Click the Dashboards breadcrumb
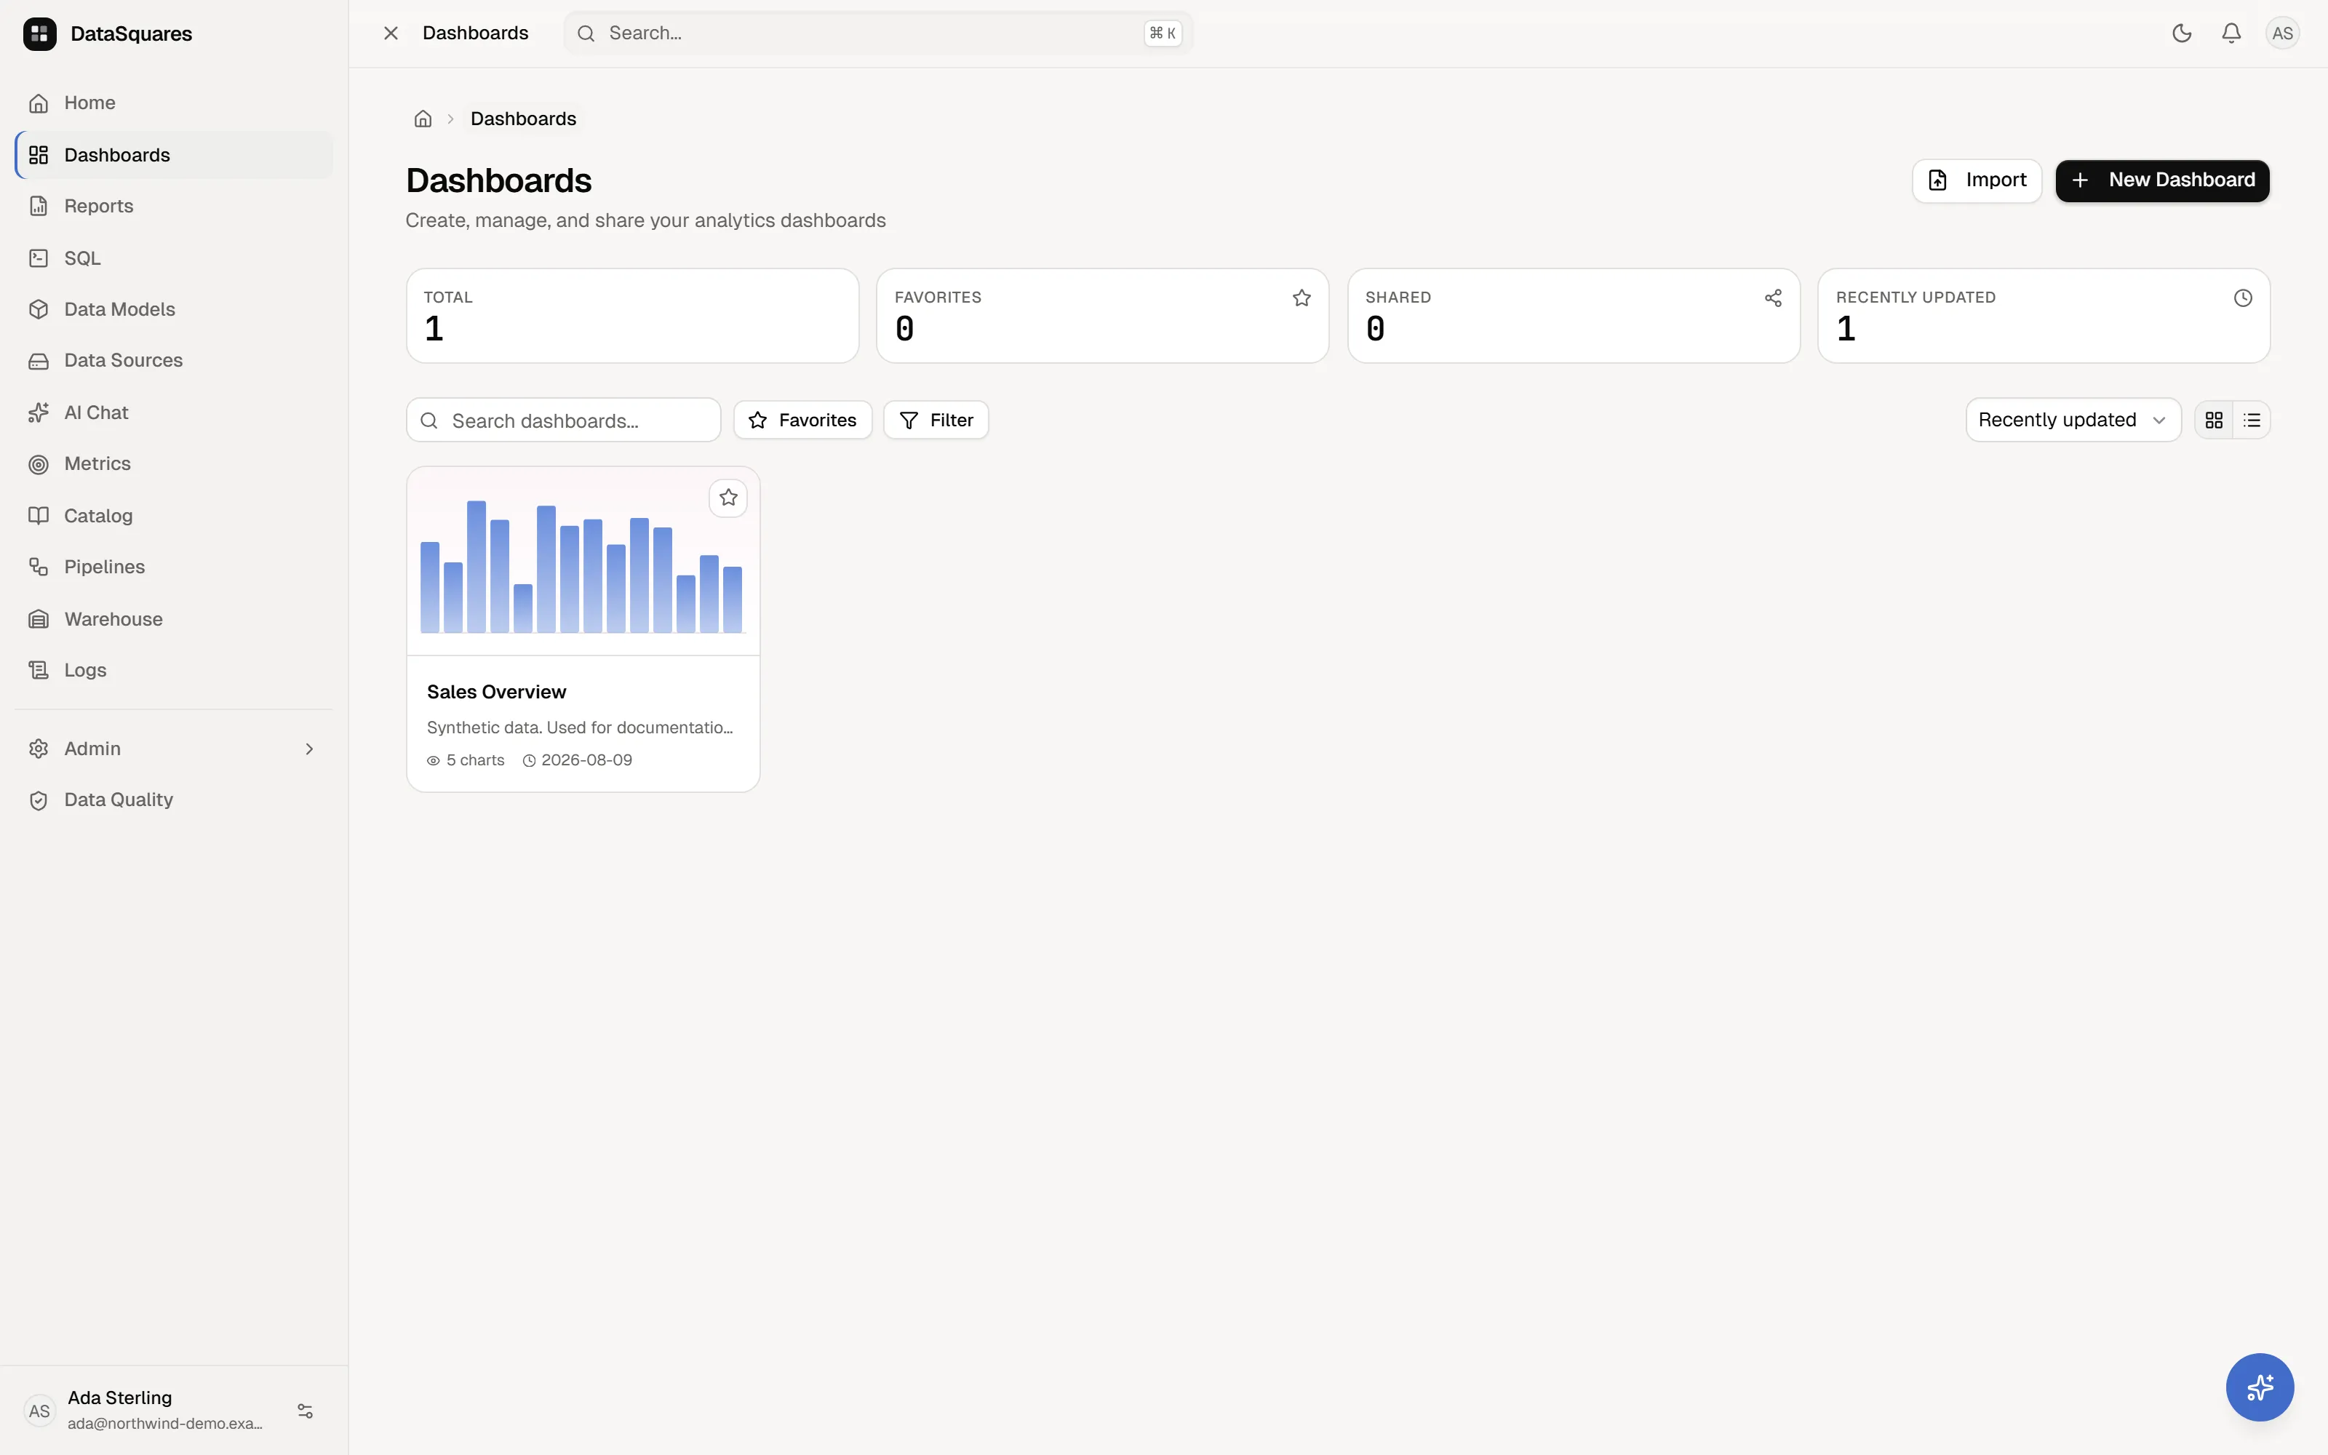 pyautogui.click(x=523, y=119)
